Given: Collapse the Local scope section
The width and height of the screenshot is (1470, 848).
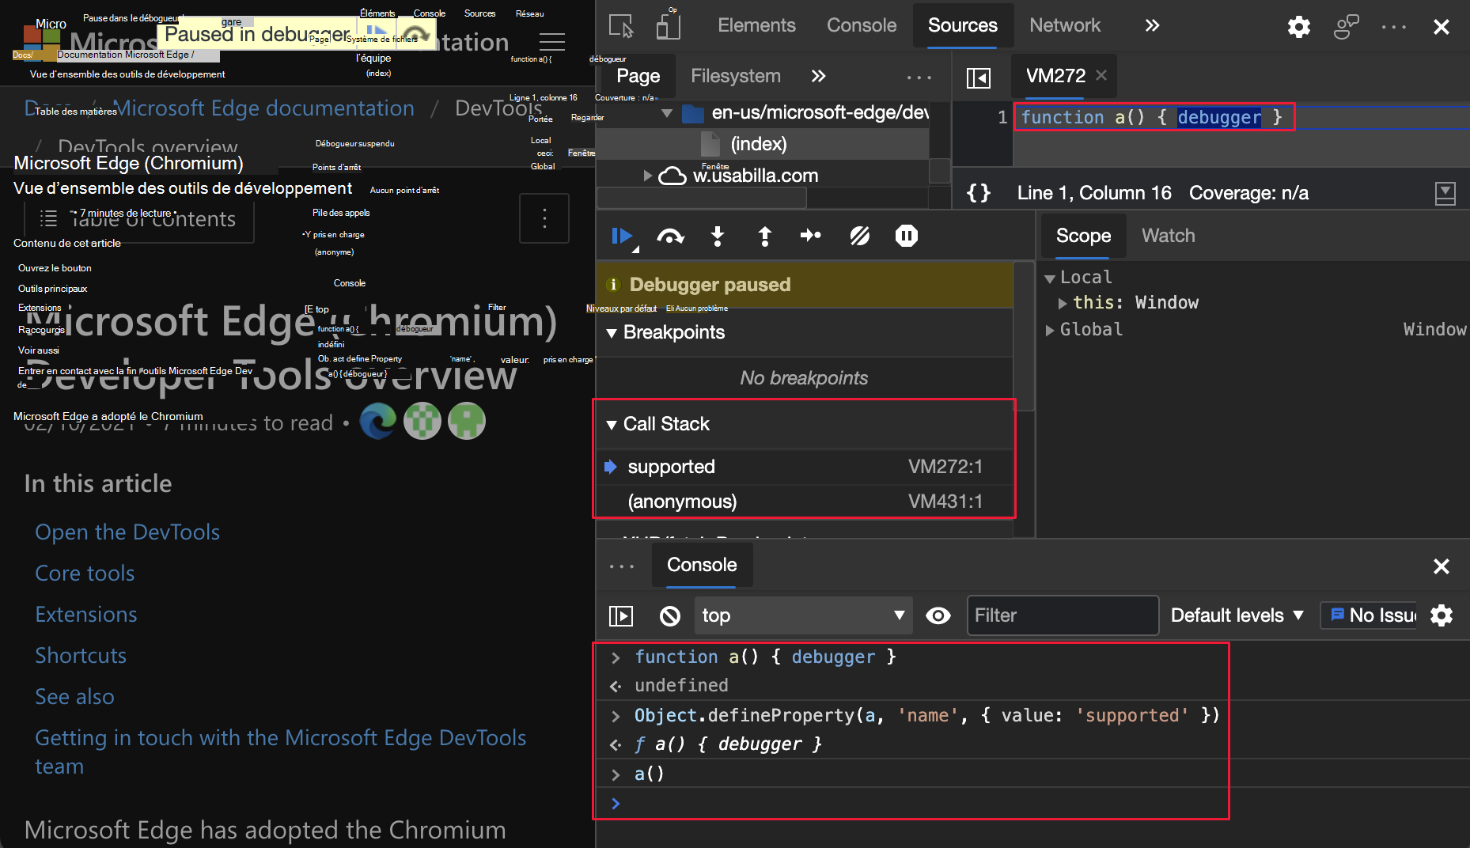Looking at the screenshot, I should tap(1050, 278).
